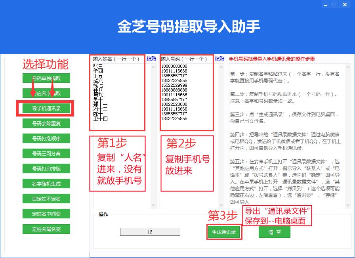The width and height of the screenshot is (355, 258).
Task: Open the 名字随机生成 name generator
Action: (46, 183)
